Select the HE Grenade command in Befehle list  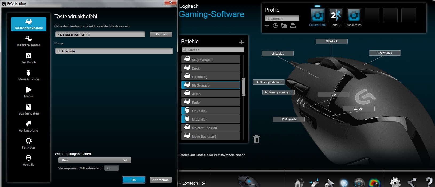pos(211,85)
